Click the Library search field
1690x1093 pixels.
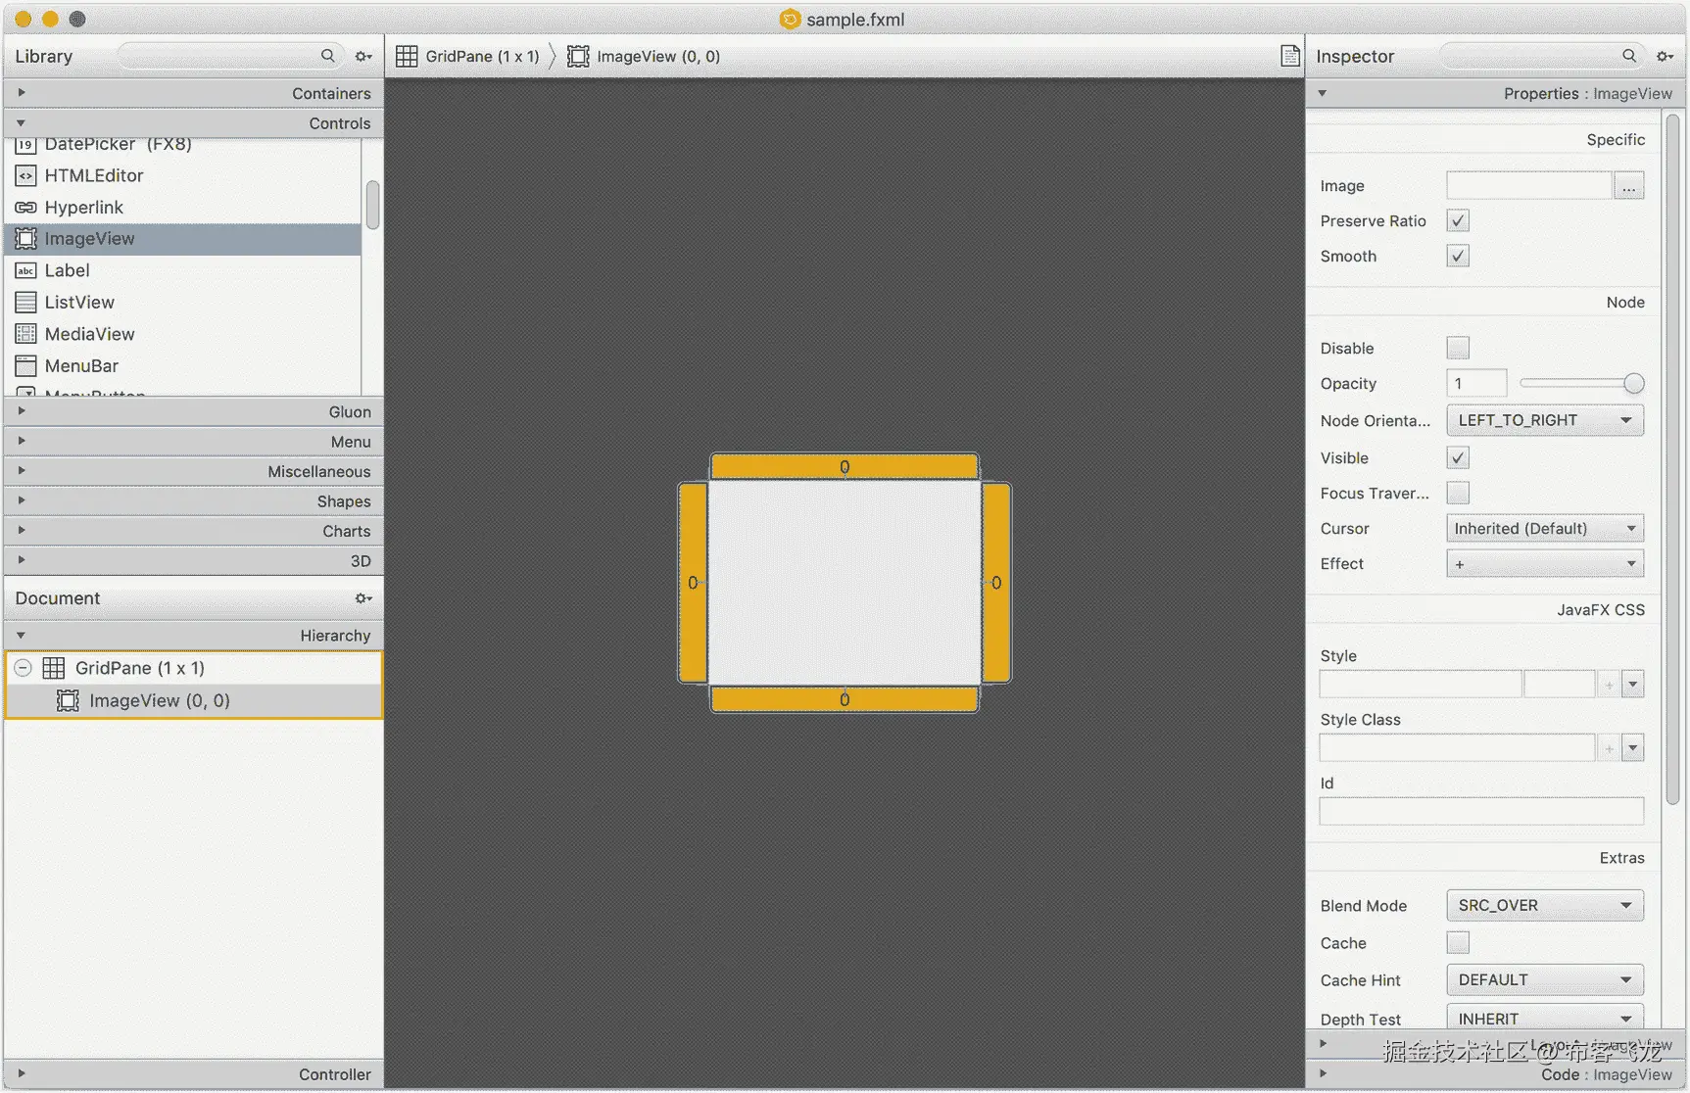231,56
